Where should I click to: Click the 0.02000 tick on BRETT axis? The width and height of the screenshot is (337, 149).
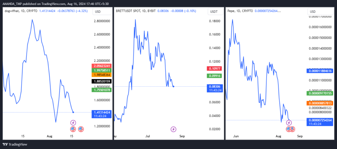[x=214, y=129]
